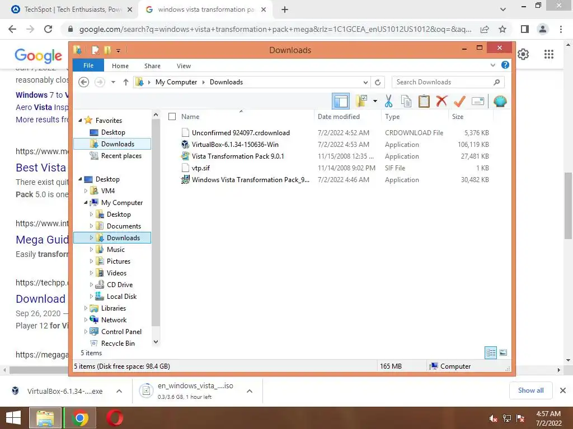The image size is (573, 429).
Task: Open the recent locations dropdown arrow
Action: pos(113,82)
